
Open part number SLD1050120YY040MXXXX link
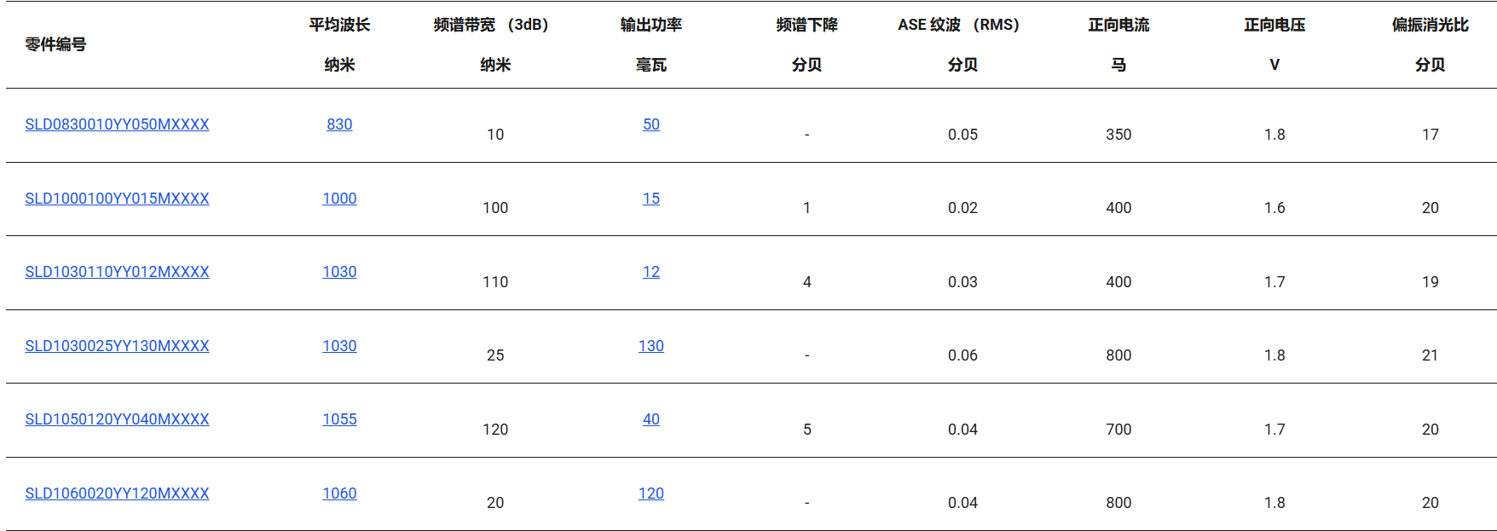click(x=117, y=419)
